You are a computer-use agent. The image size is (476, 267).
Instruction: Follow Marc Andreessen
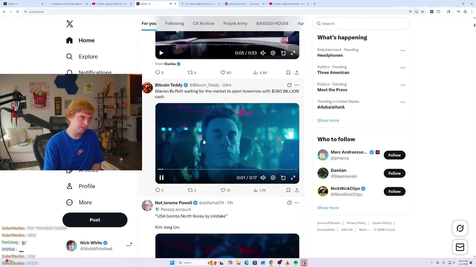tap(395, 155)
